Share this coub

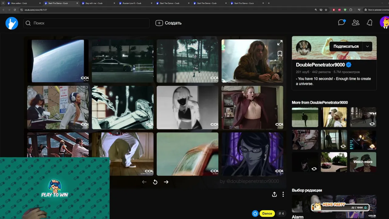coord(274,194)
